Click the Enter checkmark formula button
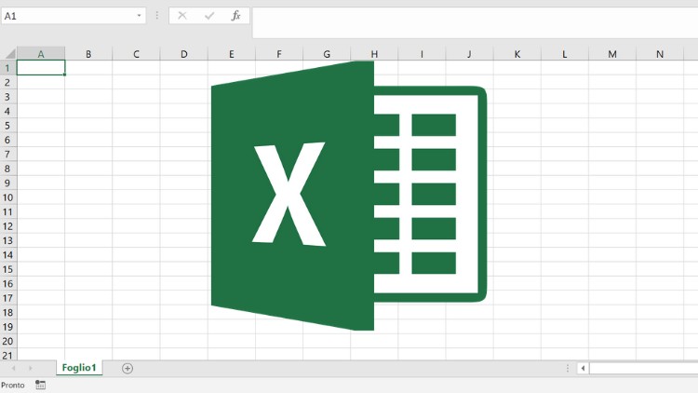 click(x=209, y=16)
